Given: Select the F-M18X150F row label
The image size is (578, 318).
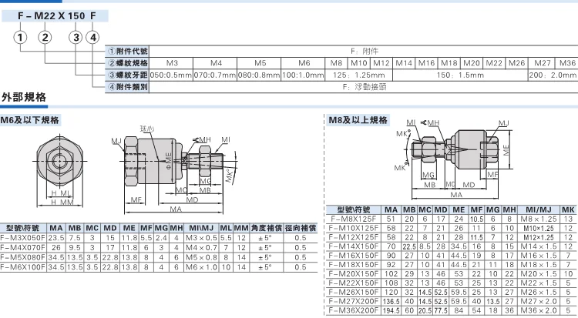Looking at the screenshot, I should pos(353,265).
